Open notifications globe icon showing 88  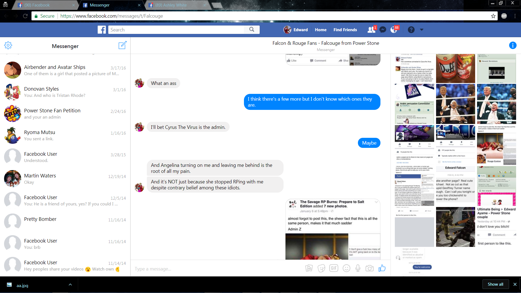point(394,30)
